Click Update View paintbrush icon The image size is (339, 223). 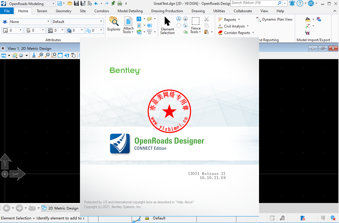click(x=34, y=55)
